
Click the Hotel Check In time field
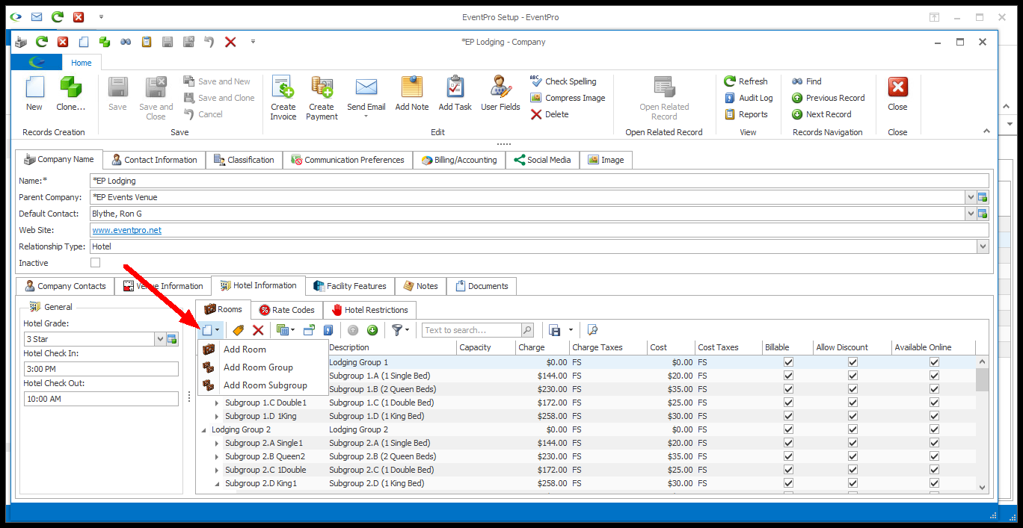pyautogui.click(x=101, y=369)
